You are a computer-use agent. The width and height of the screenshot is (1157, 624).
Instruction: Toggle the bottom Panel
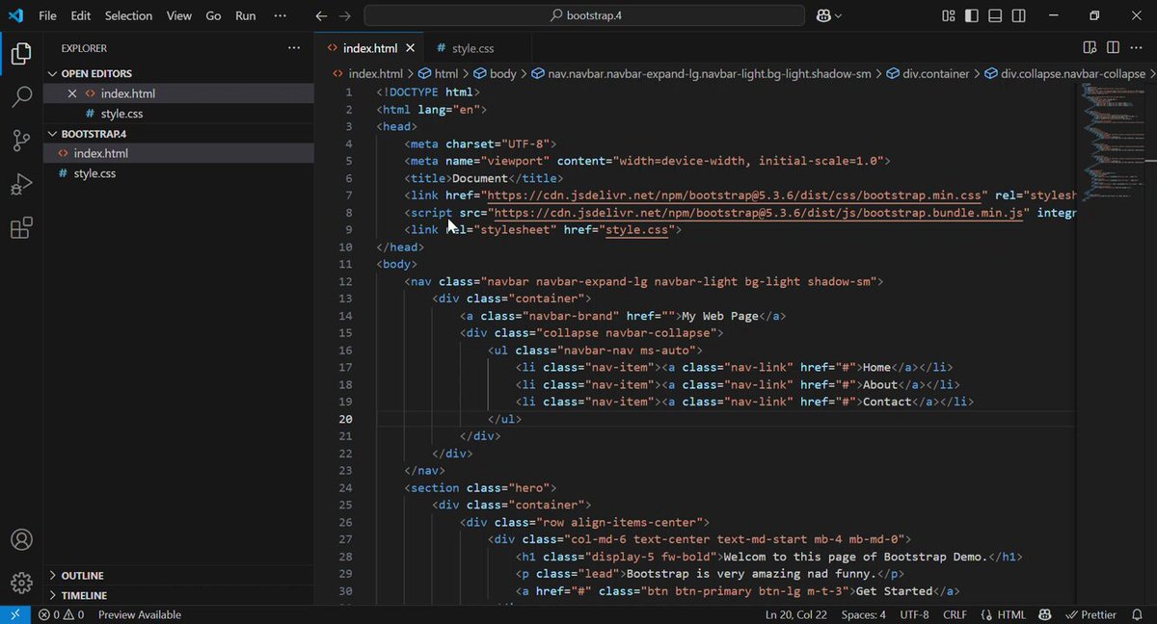pos(995,15)
